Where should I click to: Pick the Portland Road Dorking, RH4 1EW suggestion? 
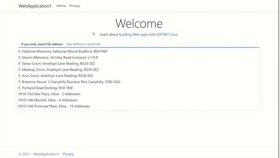139,88
